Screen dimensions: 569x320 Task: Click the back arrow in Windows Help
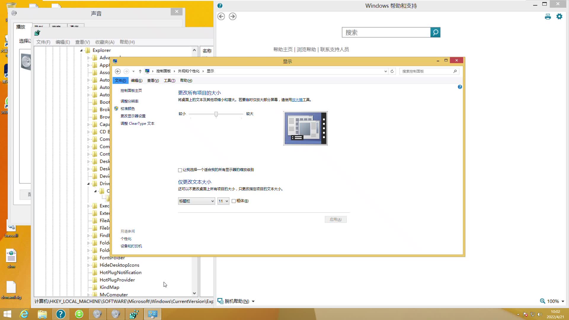click(x=221, y=17)
